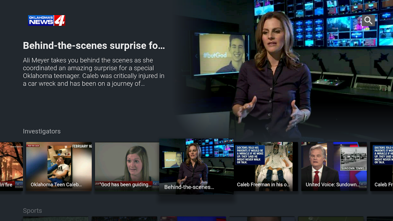Screen dimensions: 393x221
Task: Select the Sports row heading
Action: (x=32, y=211)
